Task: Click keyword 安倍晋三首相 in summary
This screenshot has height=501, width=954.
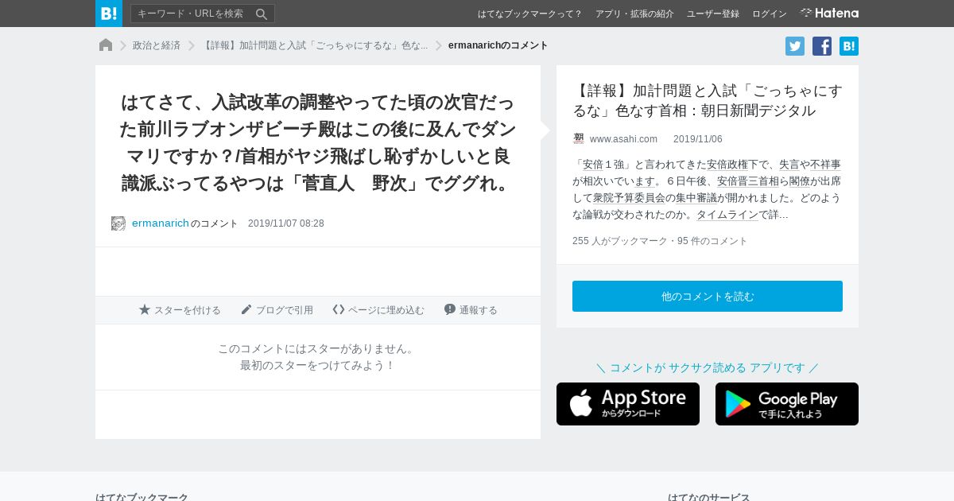Action: 748,181
